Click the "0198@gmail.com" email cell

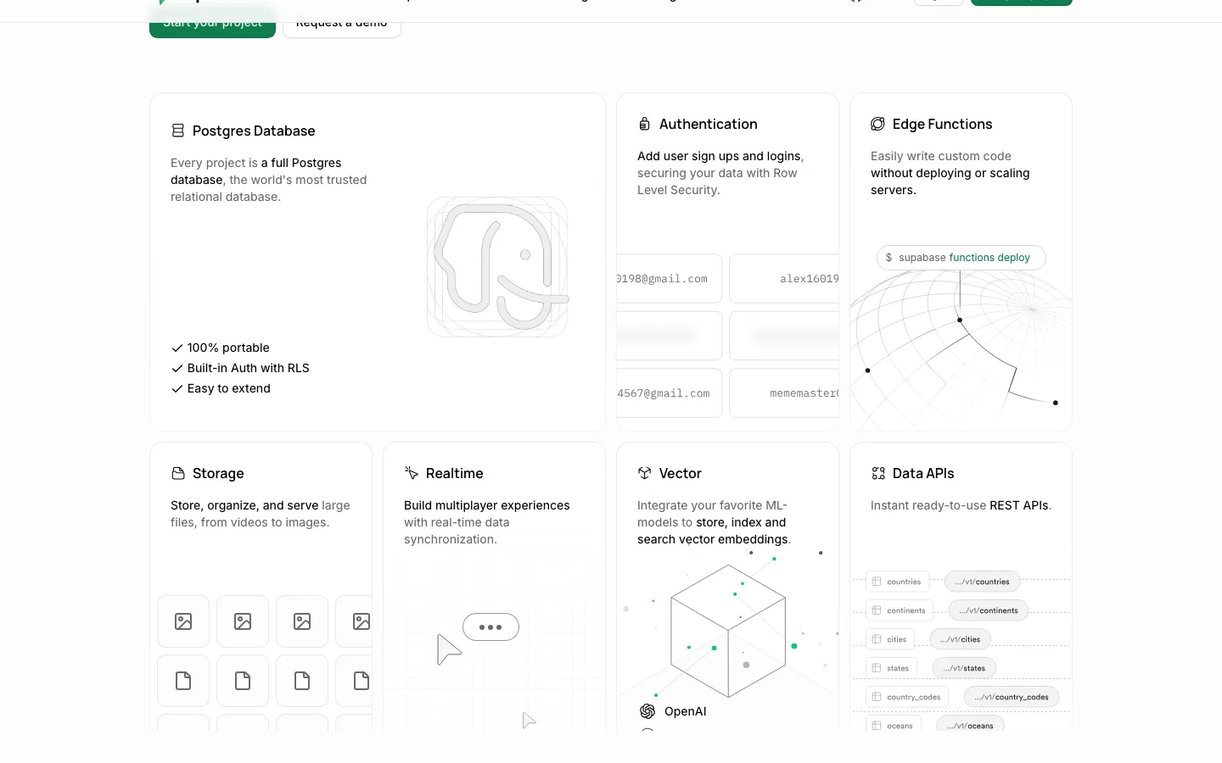670,278
